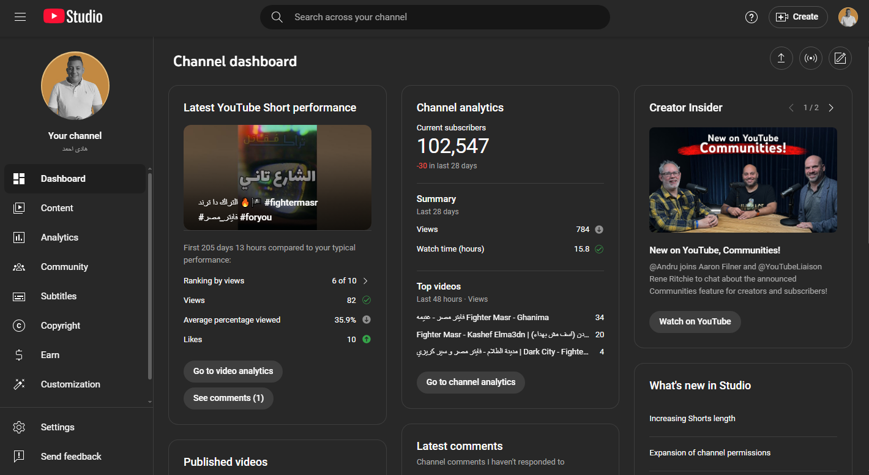This screenshot has width=869, height=475.
Task: Click Go to channel analytics button
Action: (471, 382)
